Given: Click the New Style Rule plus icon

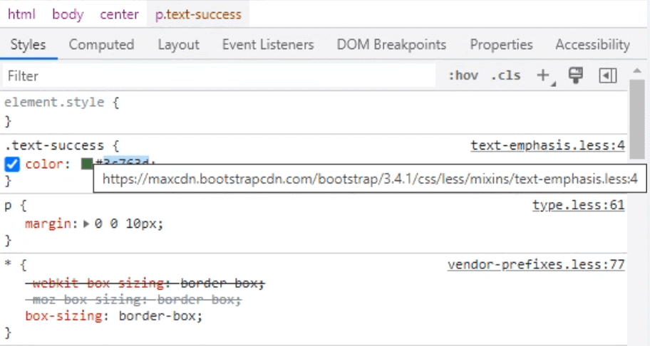Looking at the screenshot, I should point(544,75).
